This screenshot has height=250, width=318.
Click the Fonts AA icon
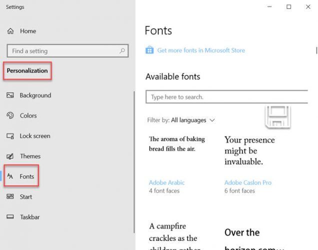[10, 176]
